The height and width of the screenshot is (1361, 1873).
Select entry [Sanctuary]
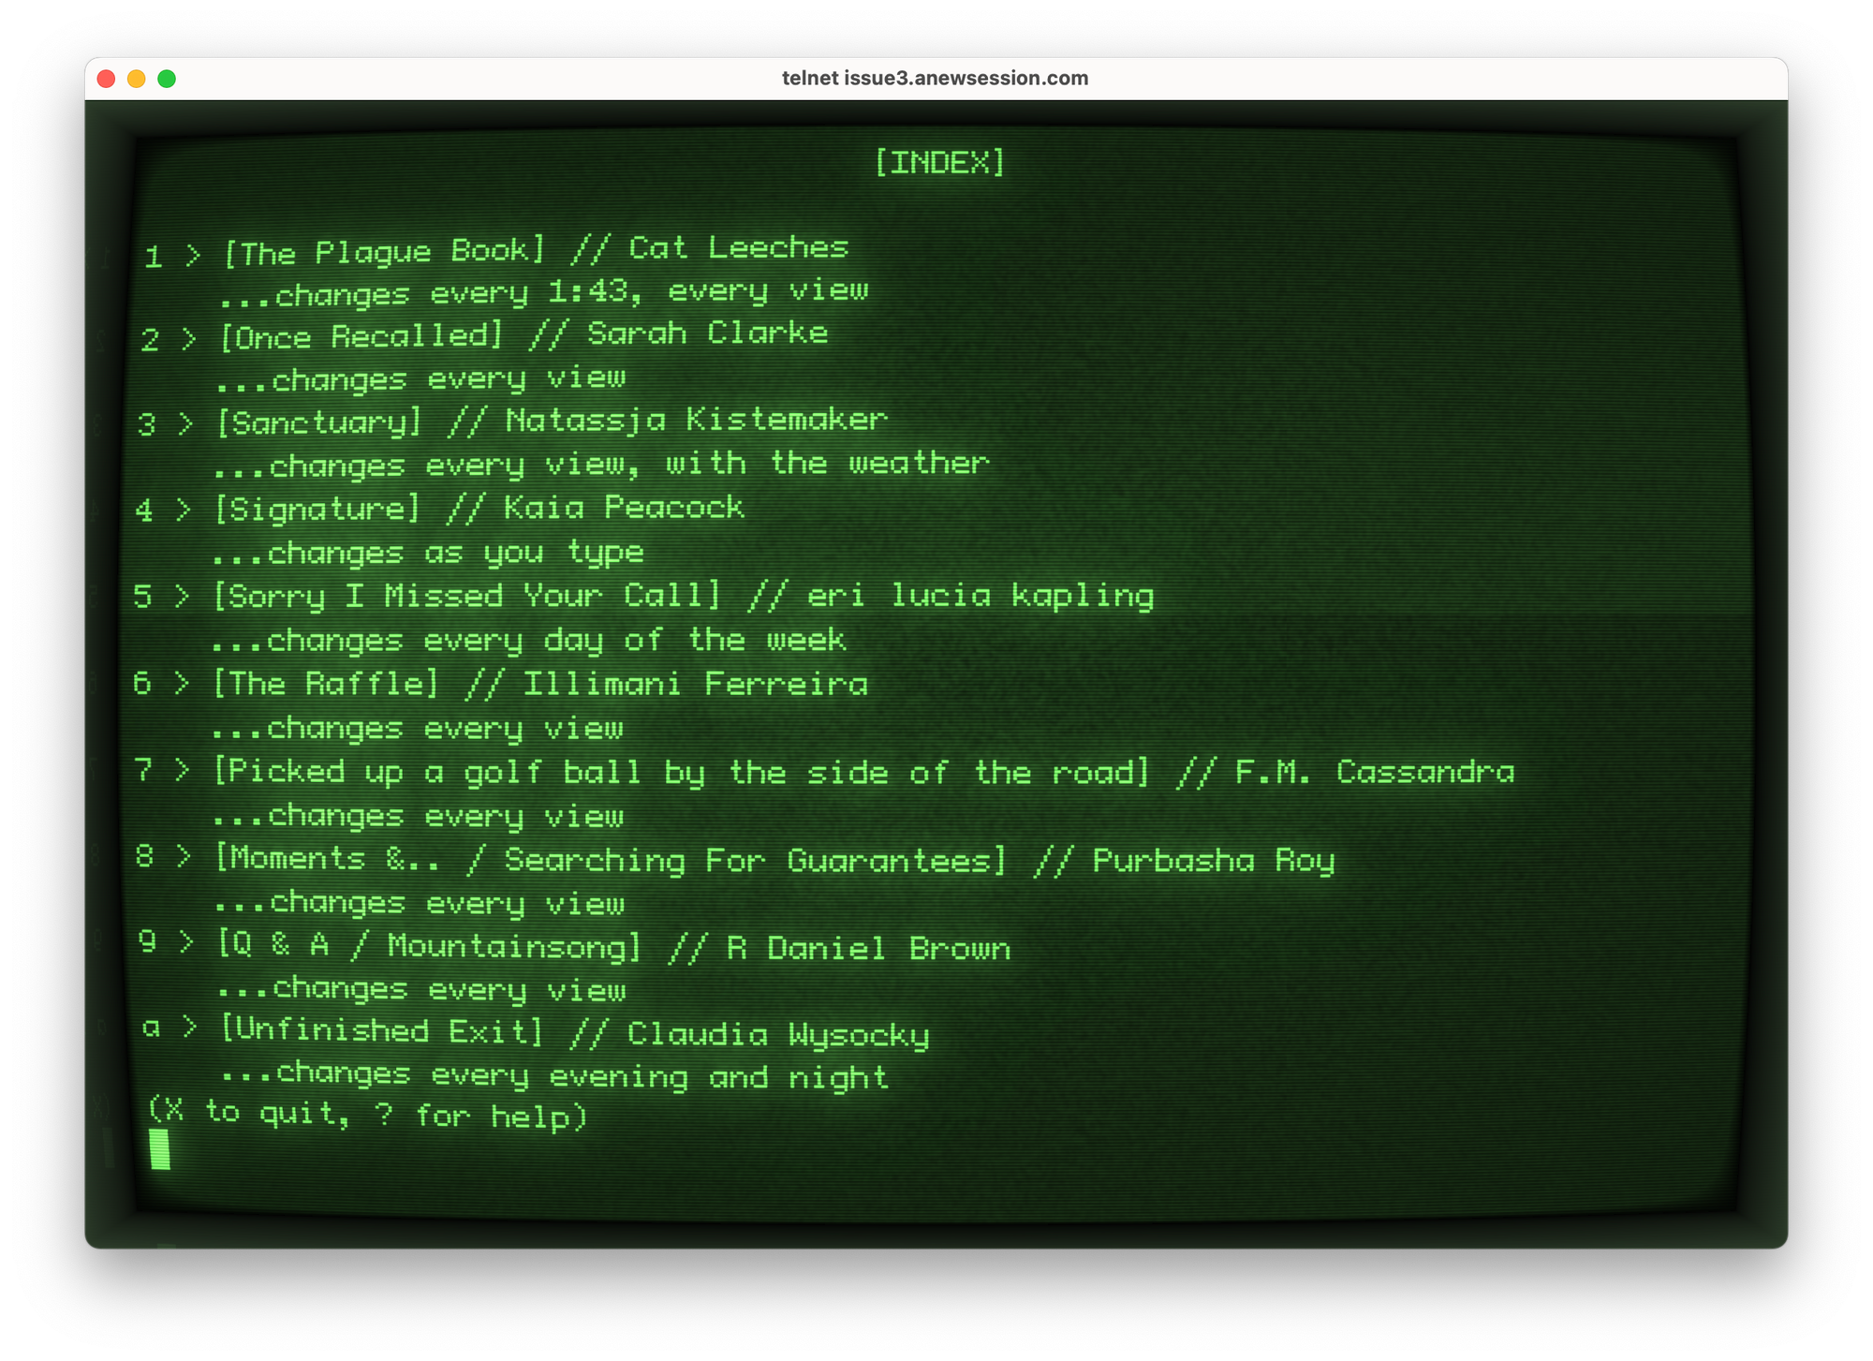point(318,422)
